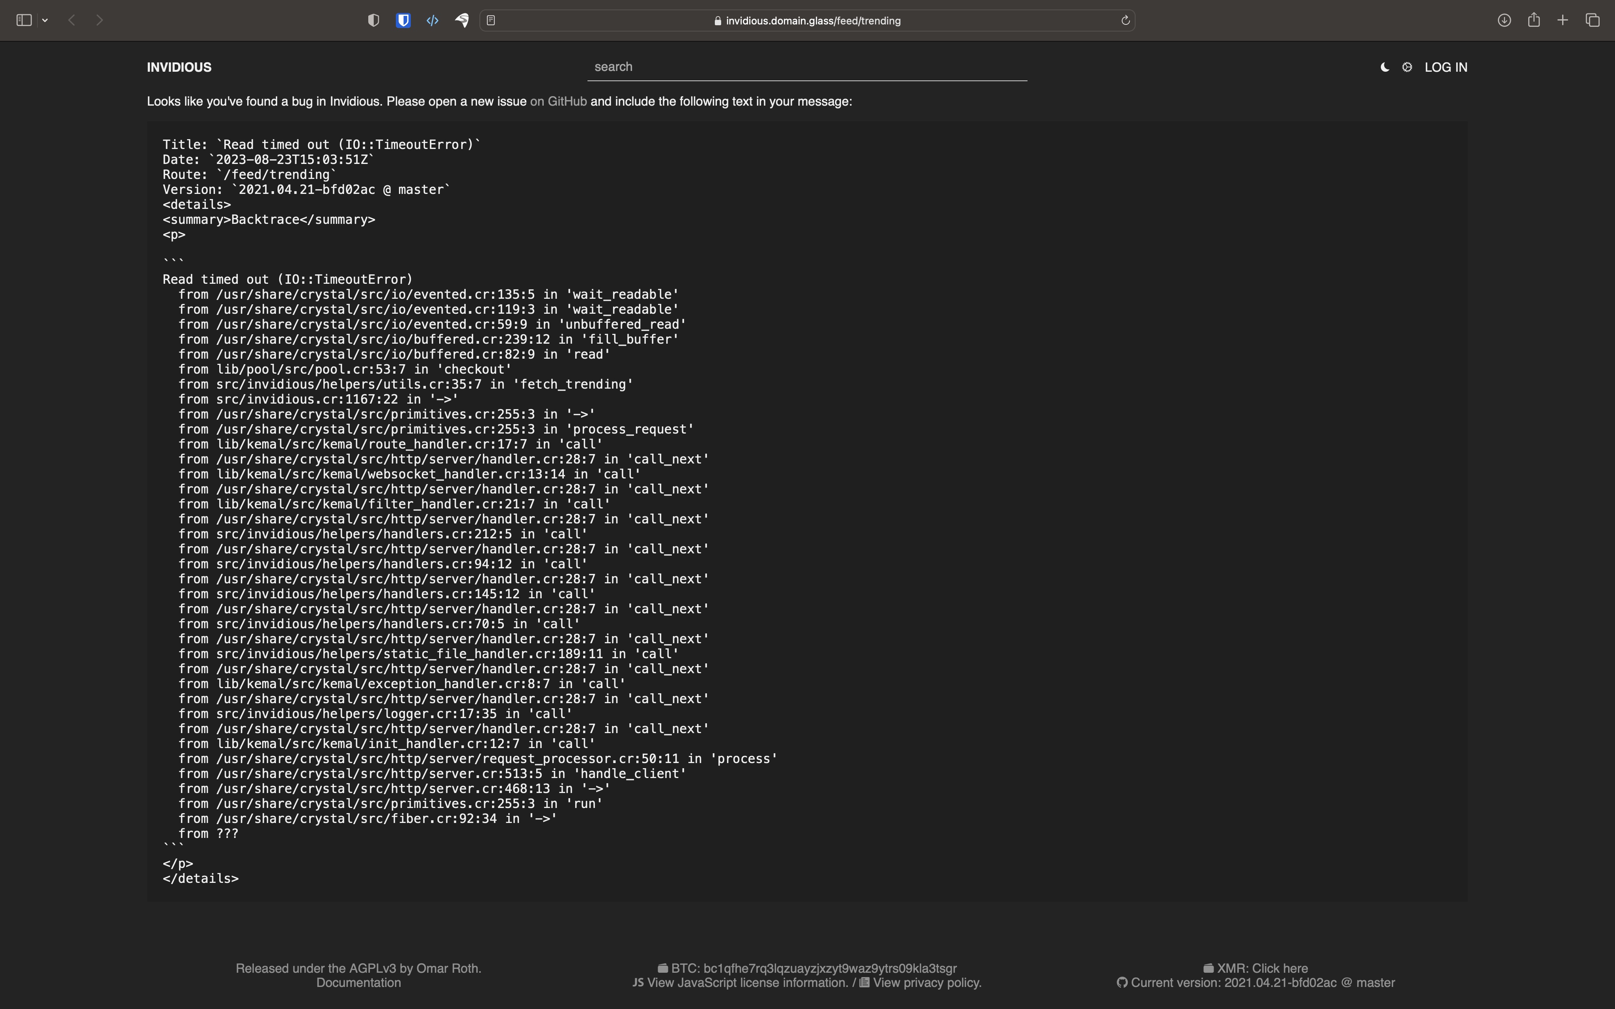
Task: Focus the search field
Action: (807, 67)
